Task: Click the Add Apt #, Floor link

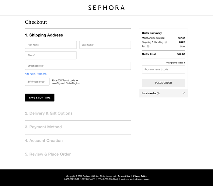Action: click(36, 74)
